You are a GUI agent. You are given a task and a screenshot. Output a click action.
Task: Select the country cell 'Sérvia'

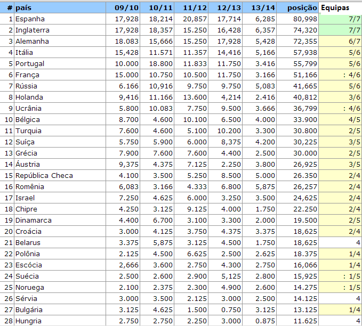(x=60, y=299)
